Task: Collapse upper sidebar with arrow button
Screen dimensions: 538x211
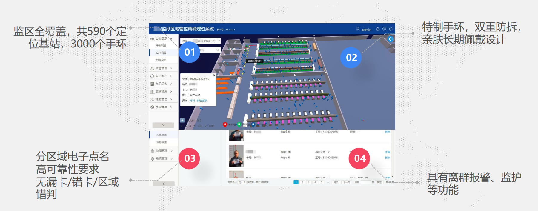Action: (163, 125)
